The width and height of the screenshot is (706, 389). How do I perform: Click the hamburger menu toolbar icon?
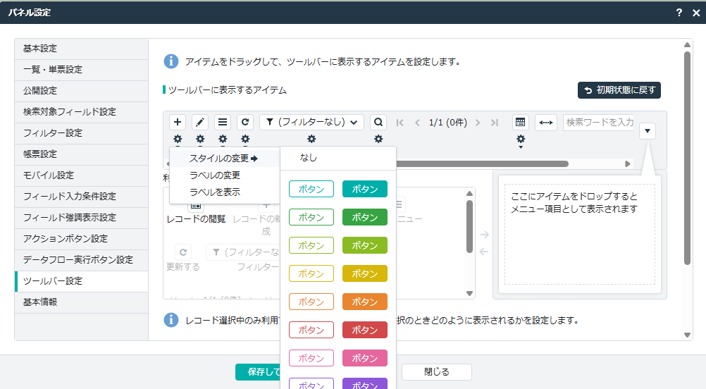[x=223, y=122]
